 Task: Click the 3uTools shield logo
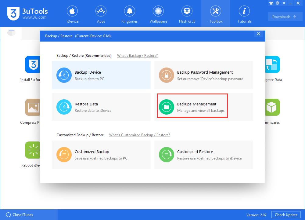[x=13, y=13]
